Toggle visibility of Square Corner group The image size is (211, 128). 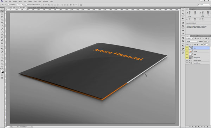[x=187, y=60]
